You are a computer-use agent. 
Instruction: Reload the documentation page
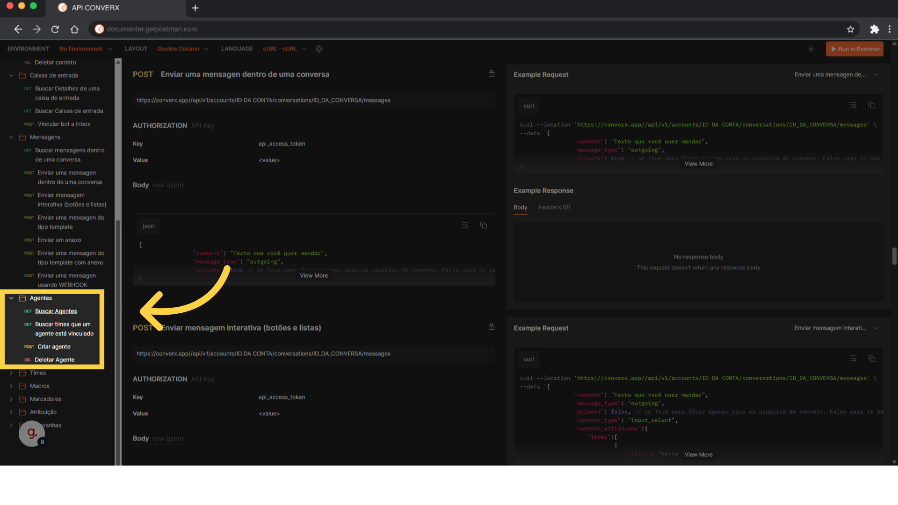(55, 29)
